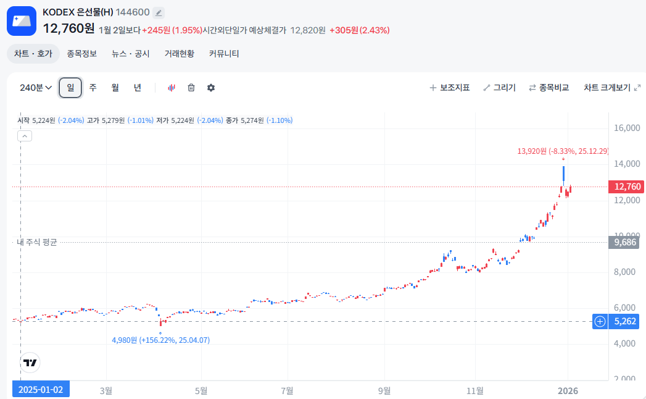Image resolution: width=646 pixels, height=399 pixels.
Task: Switch to the 월 monthly interval
Action: (x=115, y=88)
